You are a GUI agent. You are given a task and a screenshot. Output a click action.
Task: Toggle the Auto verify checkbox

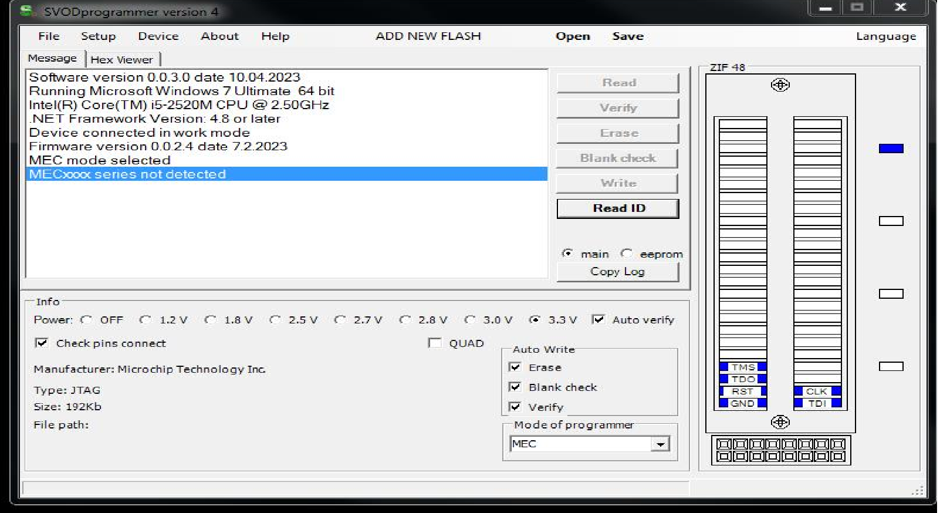click(x=599, y=320)
